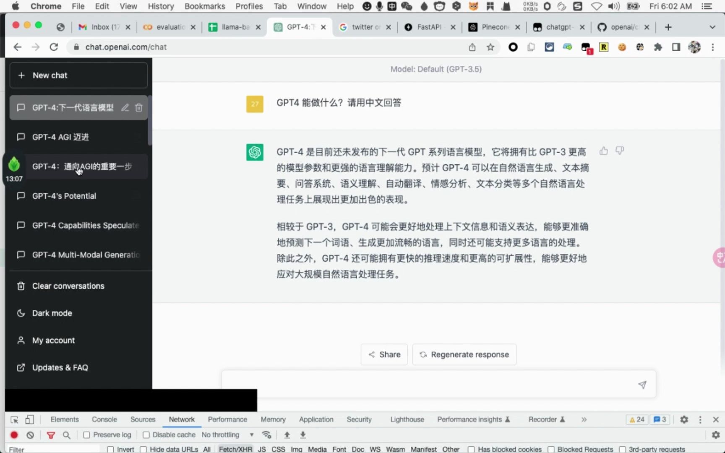Open Chrome three-dot menu
The height and width of the screenshot is (453, 725).
point(713,47)
